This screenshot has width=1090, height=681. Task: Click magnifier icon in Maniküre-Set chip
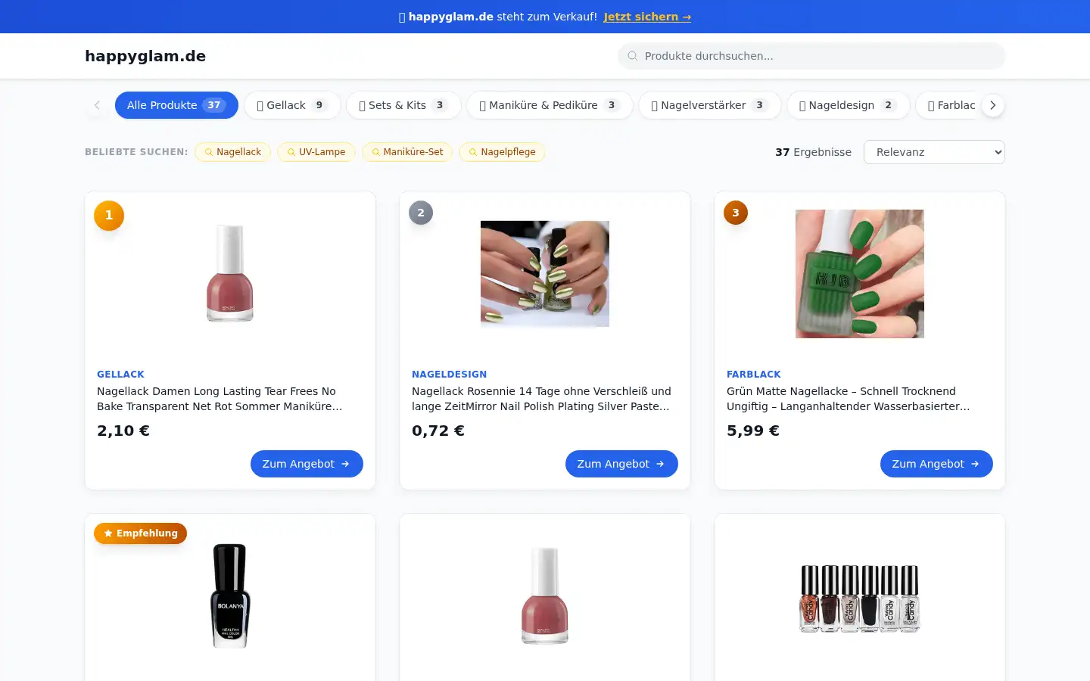coord(375,152)
